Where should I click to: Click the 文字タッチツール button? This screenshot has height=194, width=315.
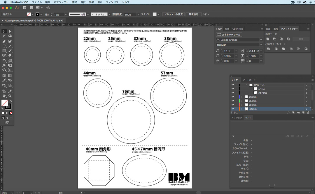click(229, 35)
